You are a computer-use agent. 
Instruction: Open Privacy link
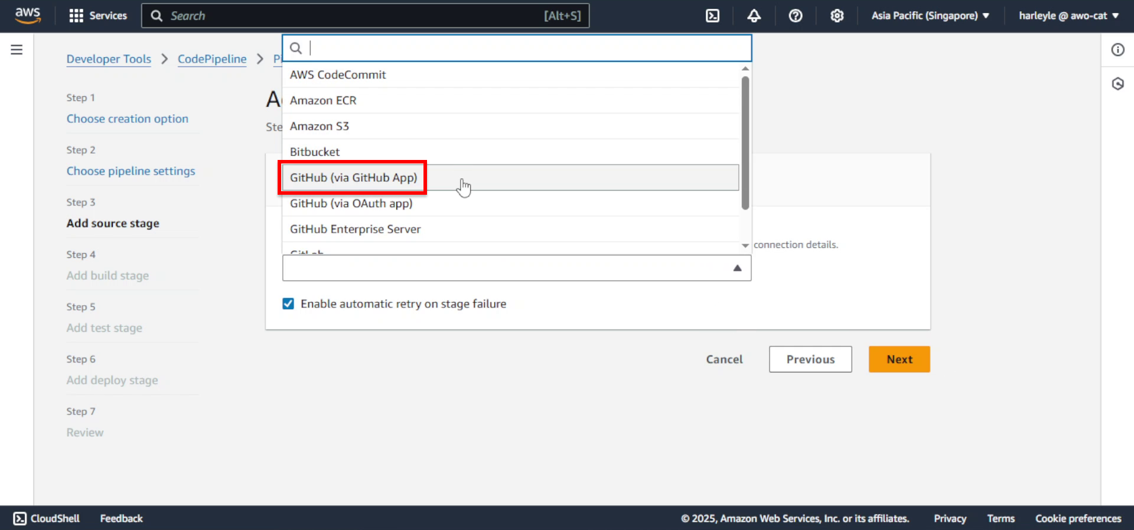click(x=950, y=518)
